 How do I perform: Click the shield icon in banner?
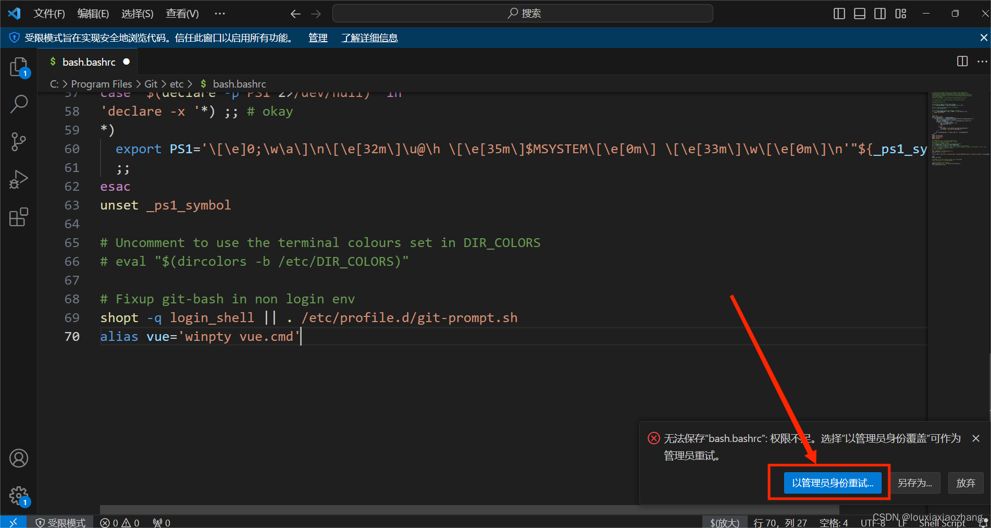pos(14,38)
